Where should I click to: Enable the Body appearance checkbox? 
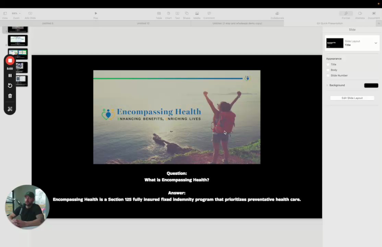pyautogui.click(x=328, y=70)
